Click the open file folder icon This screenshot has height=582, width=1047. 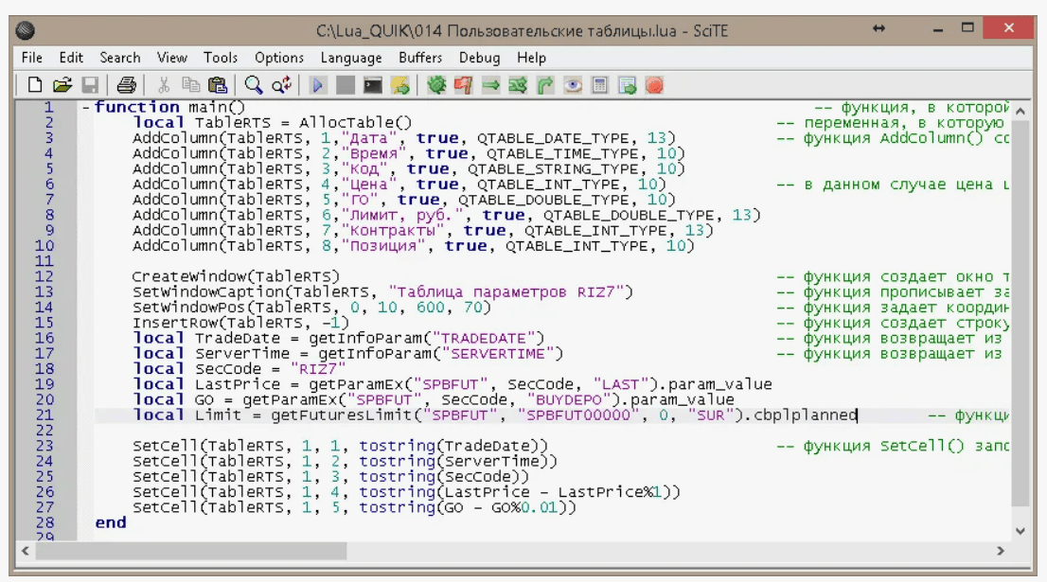(62, 85)
